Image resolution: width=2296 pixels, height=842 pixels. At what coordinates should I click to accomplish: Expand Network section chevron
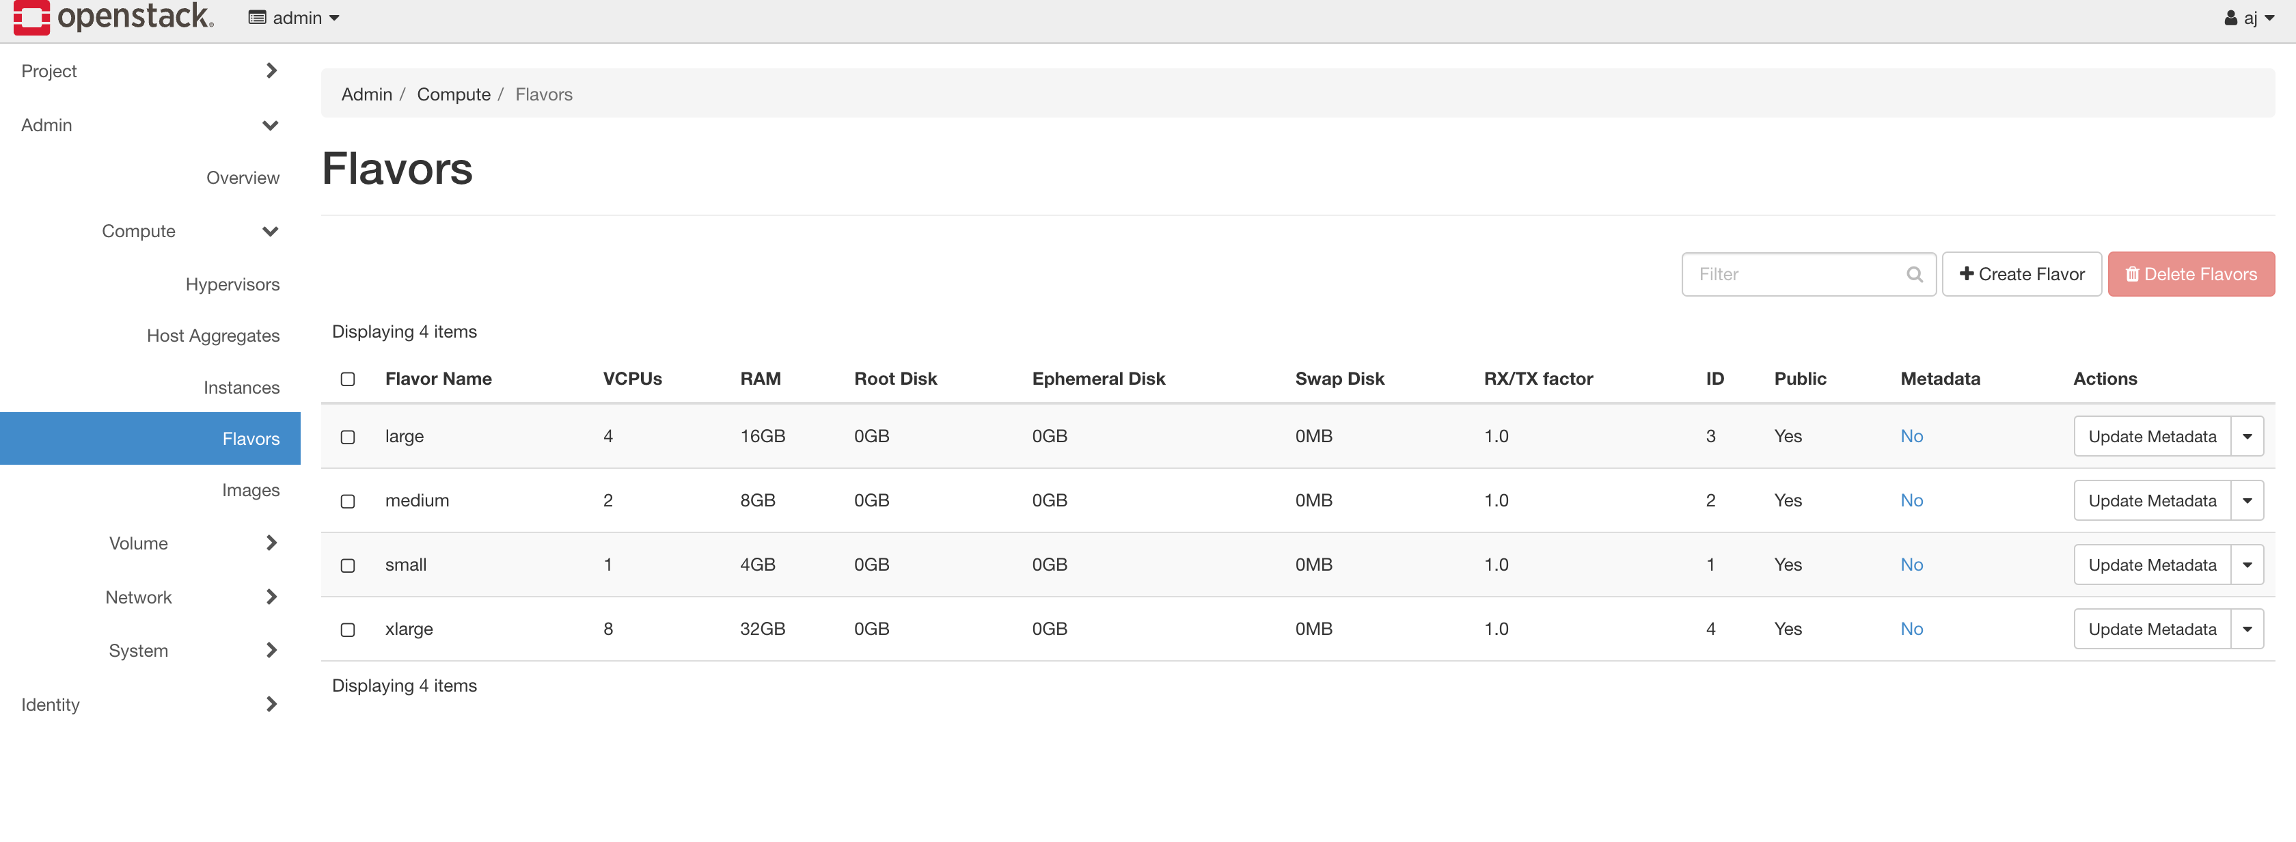271,597
